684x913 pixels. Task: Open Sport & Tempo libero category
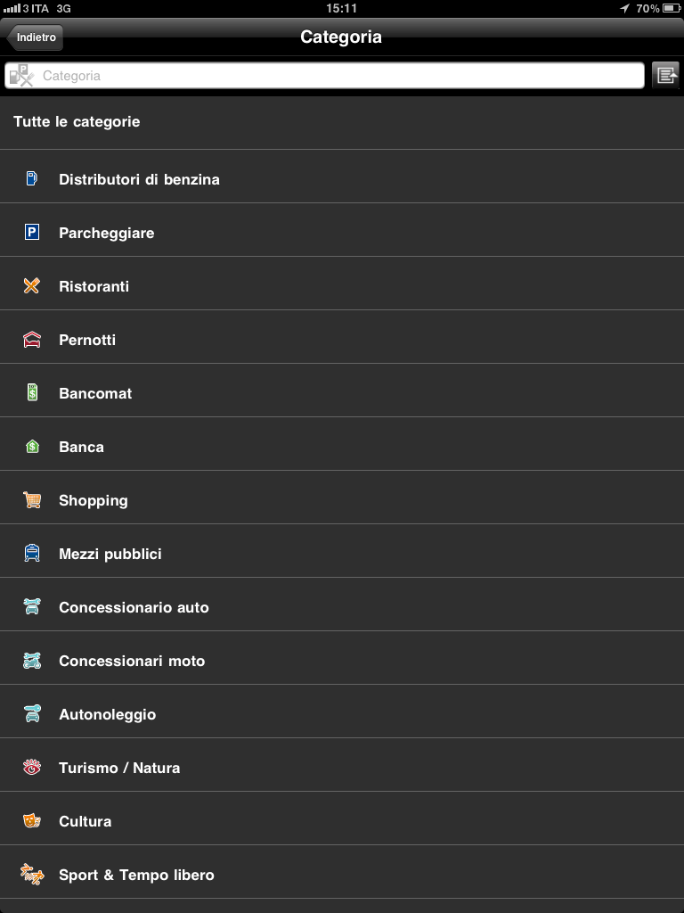click(x=342, y=874)
